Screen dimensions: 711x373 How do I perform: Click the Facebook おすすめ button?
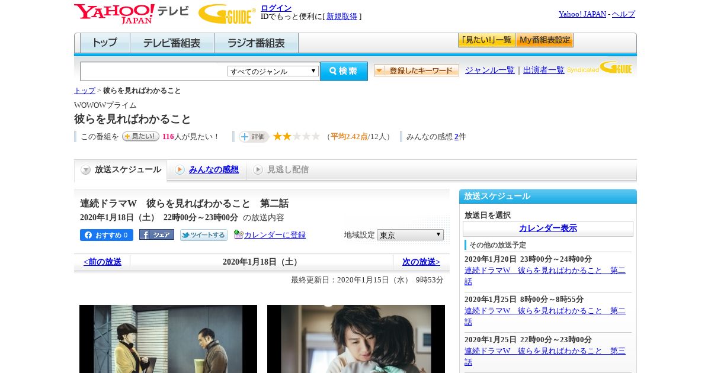click(107, 235)
